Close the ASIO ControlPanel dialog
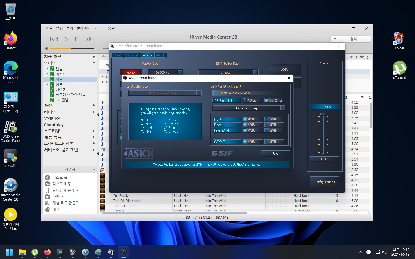Image resolution: width=415 pixels, height=259 pixels. tap(289, 78)
